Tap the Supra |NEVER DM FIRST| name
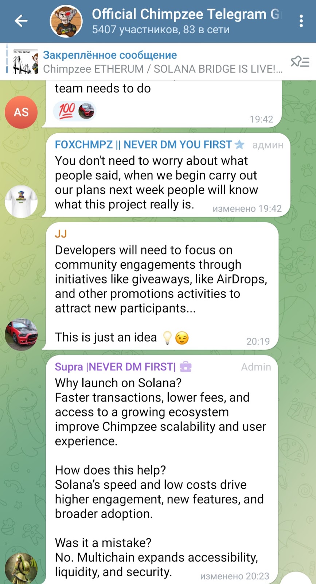 click(115, 367)
